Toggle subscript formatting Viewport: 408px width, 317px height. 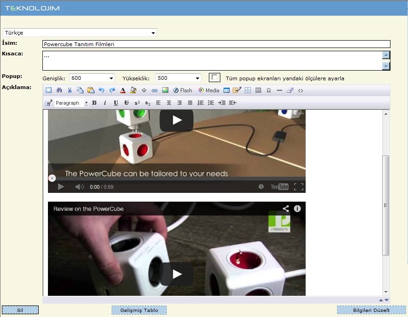click(x=148, y=103)
